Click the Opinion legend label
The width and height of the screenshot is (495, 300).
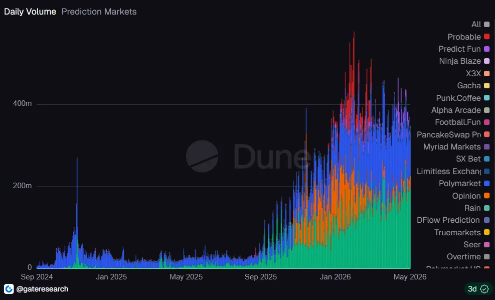(x=466, y=196)
